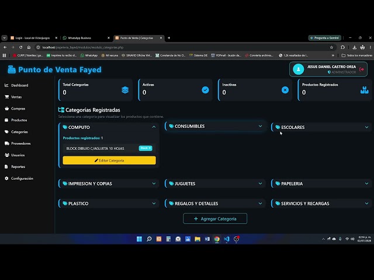Open Windows taskbar search
This screenshot has width=374, height=280.
149,239
